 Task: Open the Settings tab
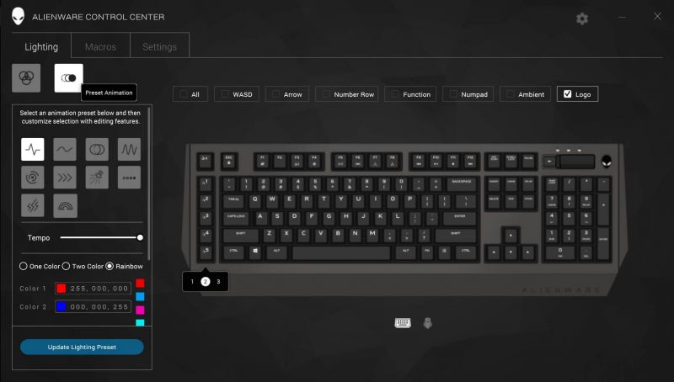[159, 47]
